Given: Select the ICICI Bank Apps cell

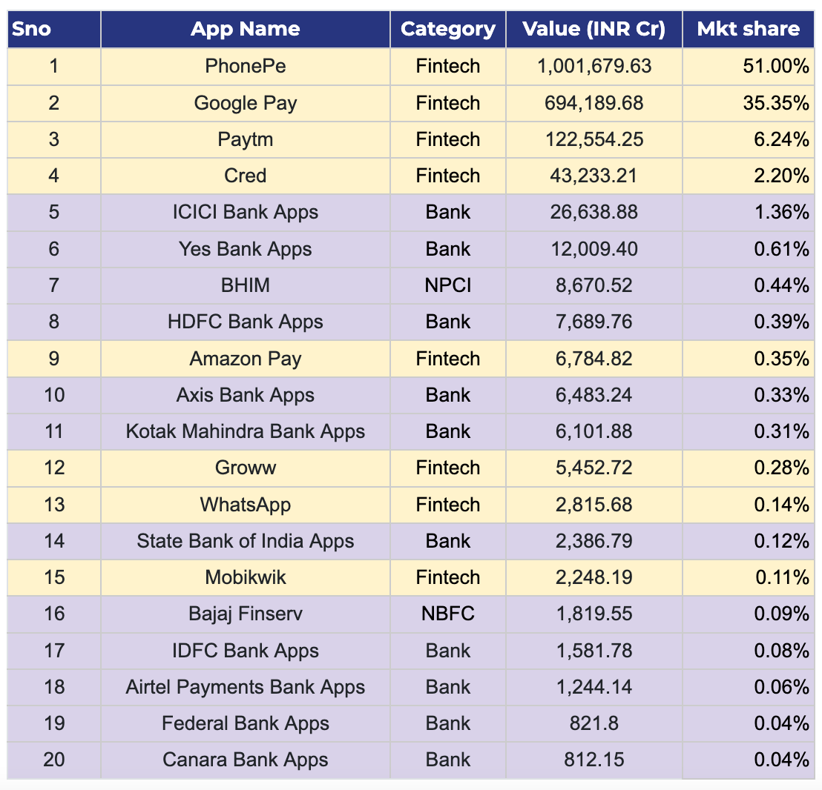Looking at the screenshot, I should tap(246, 213).
